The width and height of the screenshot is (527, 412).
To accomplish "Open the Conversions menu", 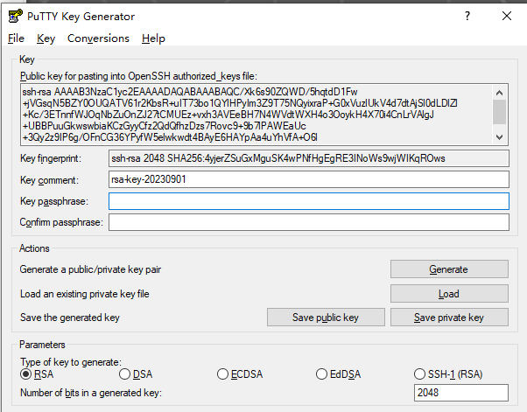I will point(98,38).
